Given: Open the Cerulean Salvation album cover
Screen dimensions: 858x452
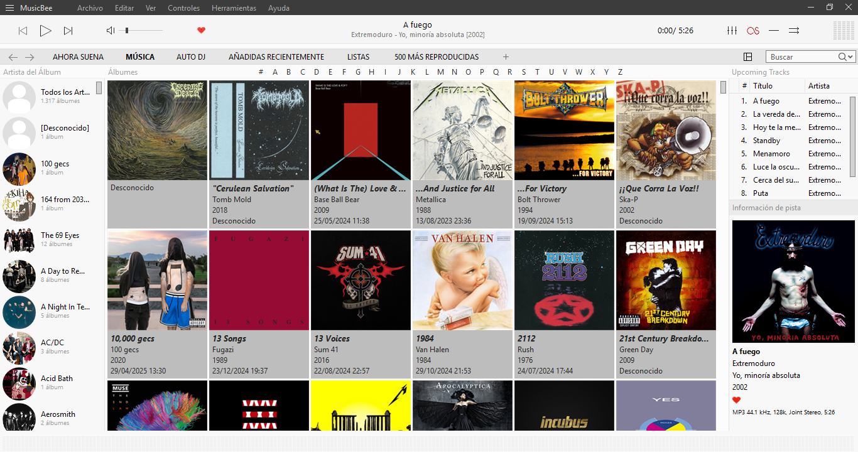Looking at the screenshot, I should click(x=259, y=131).
